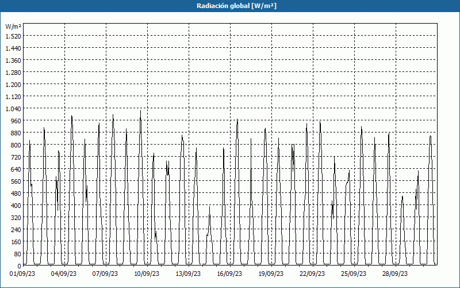Click the 1.200 y-axis value
The width and height of the screenshot is (460, 288).
click(x=13, y=84)
